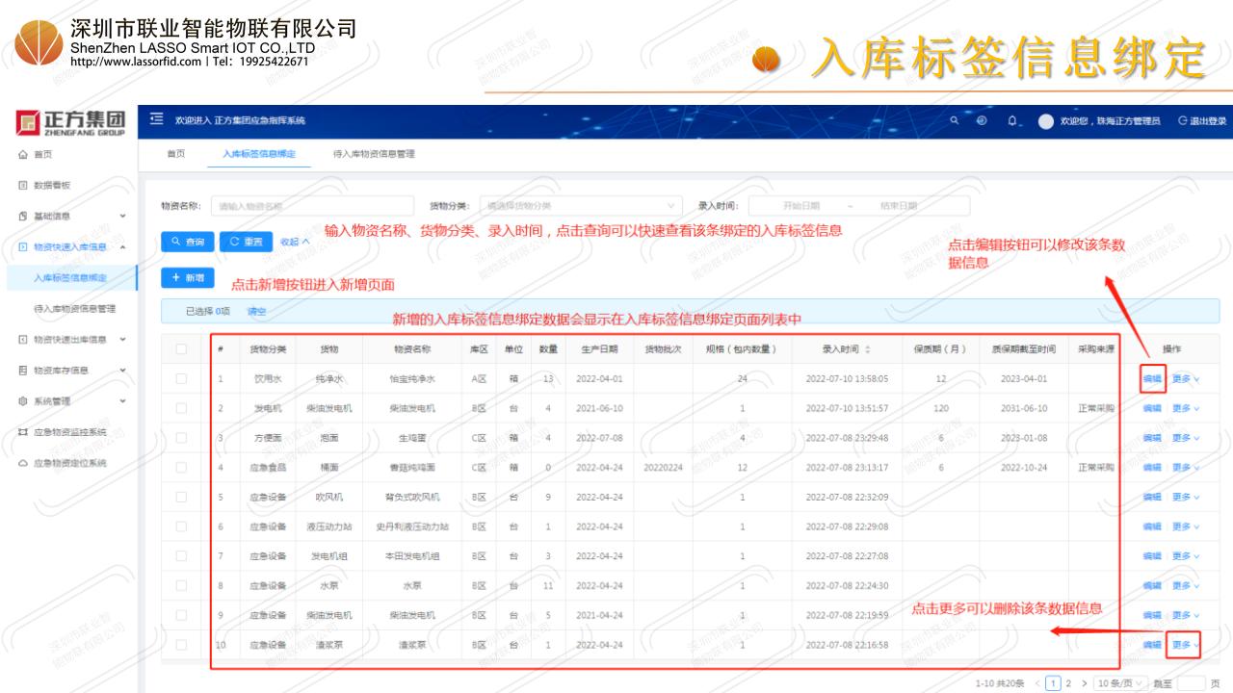Open 应急物资定位系统 in the sidebar

(x=68, y=462)
